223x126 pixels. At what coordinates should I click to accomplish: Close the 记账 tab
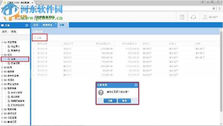tap(67, 23)
